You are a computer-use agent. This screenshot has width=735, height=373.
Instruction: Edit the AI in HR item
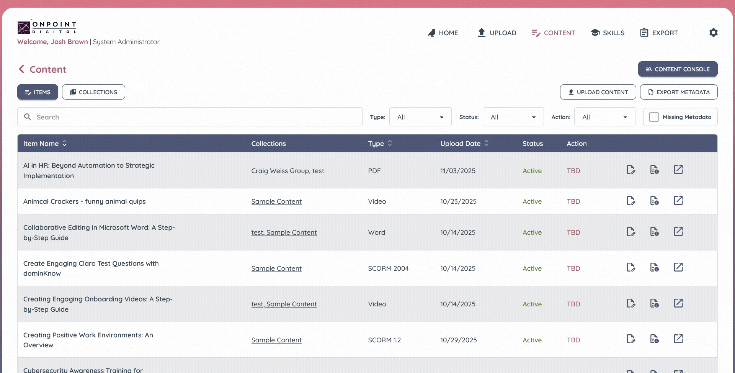630,170
